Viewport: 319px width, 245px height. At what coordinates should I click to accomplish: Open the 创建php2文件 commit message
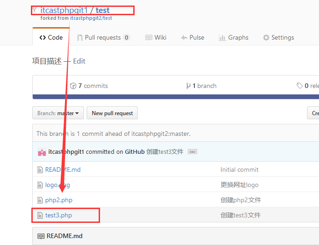(241, 200)
